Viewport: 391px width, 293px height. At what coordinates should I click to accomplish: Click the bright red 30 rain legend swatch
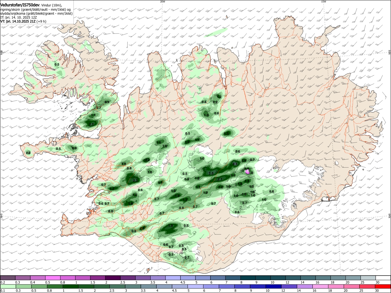coord(383,287)
